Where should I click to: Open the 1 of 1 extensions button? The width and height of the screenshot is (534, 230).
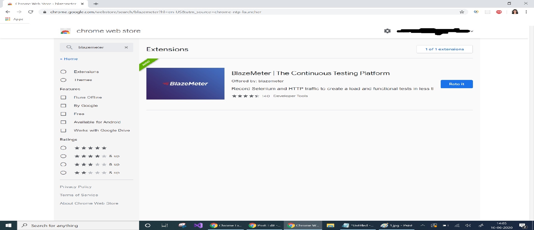[445, 49]
